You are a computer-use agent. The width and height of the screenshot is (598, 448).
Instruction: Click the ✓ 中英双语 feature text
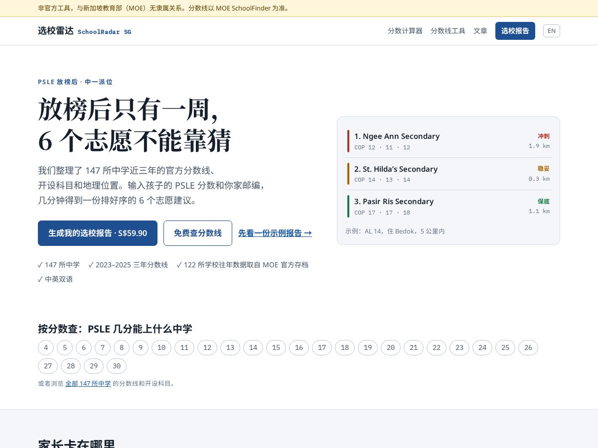[55, 279]
